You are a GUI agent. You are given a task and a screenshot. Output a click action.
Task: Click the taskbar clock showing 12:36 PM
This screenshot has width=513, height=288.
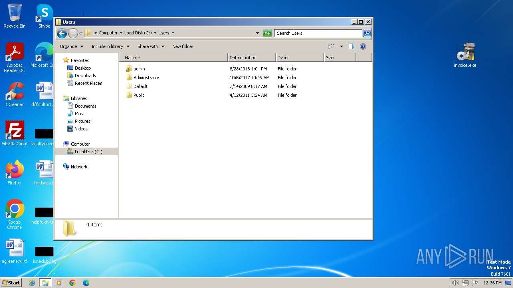pyautogui.click(x=493, y=283)
